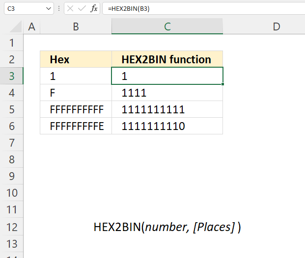The height and width of the screenshot is (258, 305).
Task: Click cell showing 1111111110
Action: click(167, 126)
